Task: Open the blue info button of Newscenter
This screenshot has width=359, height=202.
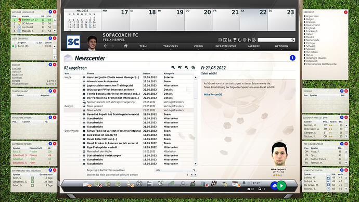Action: coord(292,58)
